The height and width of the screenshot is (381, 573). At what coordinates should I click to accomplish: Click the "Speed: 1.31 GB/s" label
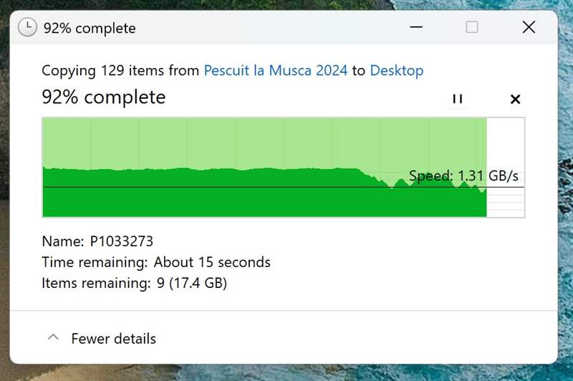(463, 175)
